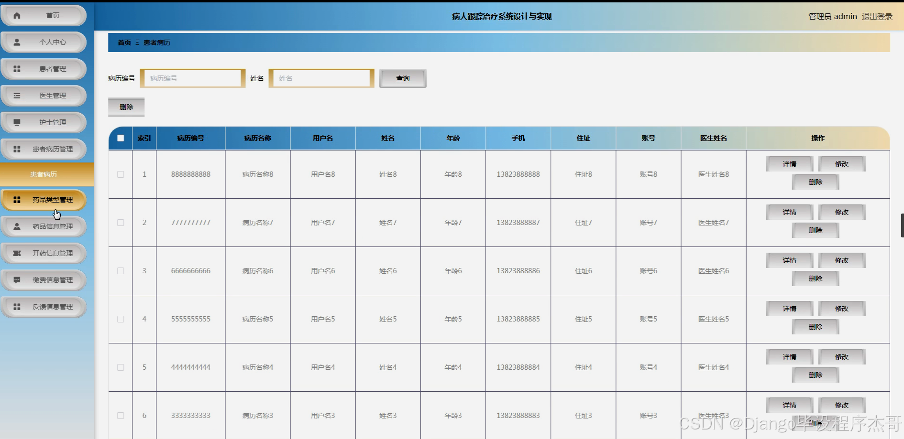
Task: Click 详情 for record 4444444444
Action: tap(790, 357)
